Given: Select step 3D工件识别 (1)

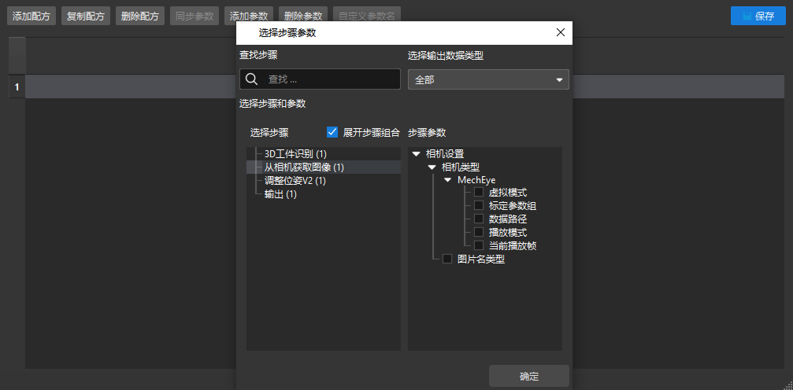Looking at the screenshot, I should click(x=296, y=153).
